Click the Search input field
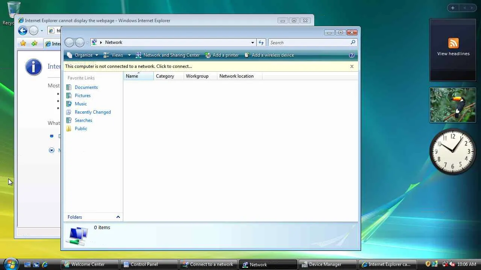 [x=310, y=42]
